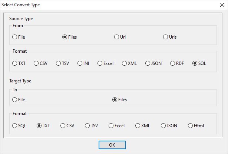Choose CSV as the target format
Screen dimensions: 228x154
tap(63, 126)
